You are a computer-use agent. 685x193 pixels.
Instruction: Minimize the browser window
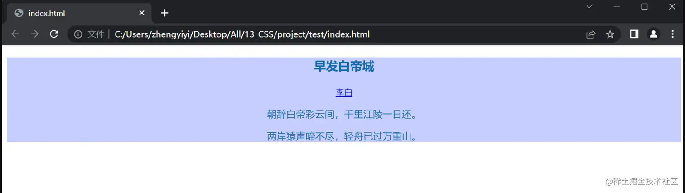617,6
